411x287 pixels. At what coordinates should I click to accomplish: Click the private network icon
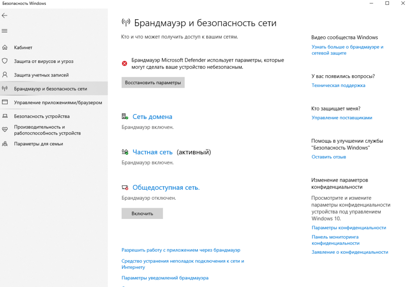coord(125,152)
